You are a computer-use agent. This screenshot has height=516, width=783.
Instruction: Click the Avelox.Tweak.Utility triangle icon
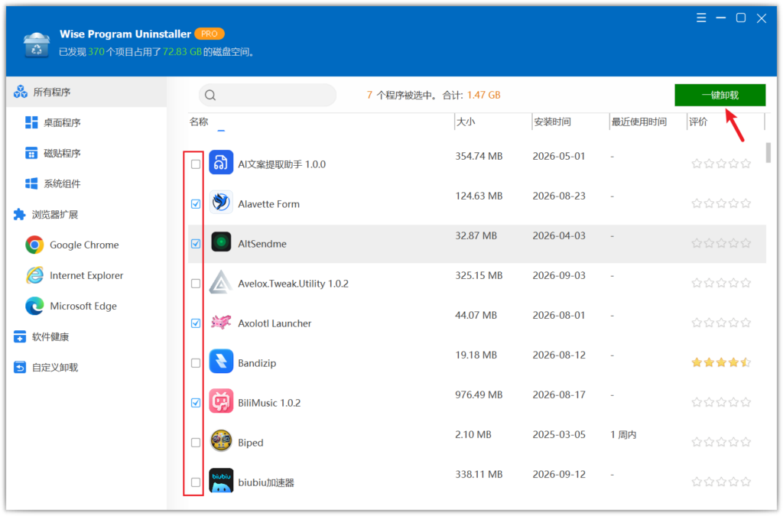221,282
